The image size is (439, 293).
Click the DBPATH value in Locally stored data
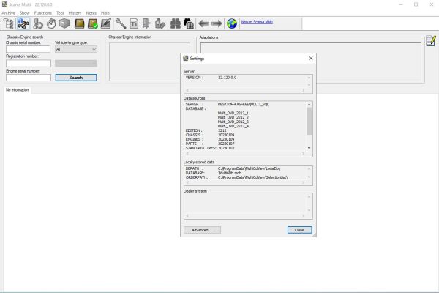(x=249, y=168)
